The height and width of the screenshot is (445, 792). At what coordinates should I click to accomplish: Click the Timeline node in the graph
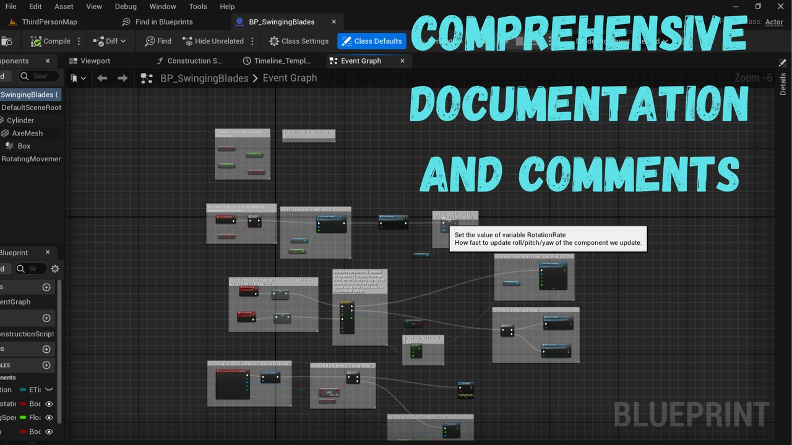point(347,318)
